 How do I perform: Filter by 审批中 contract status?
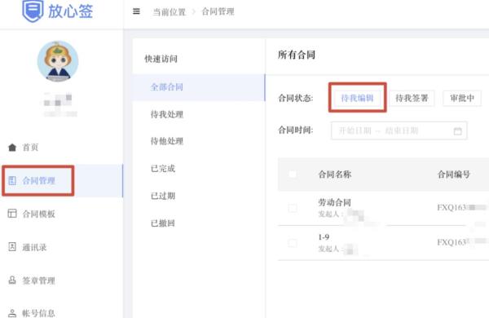(462, 98)
